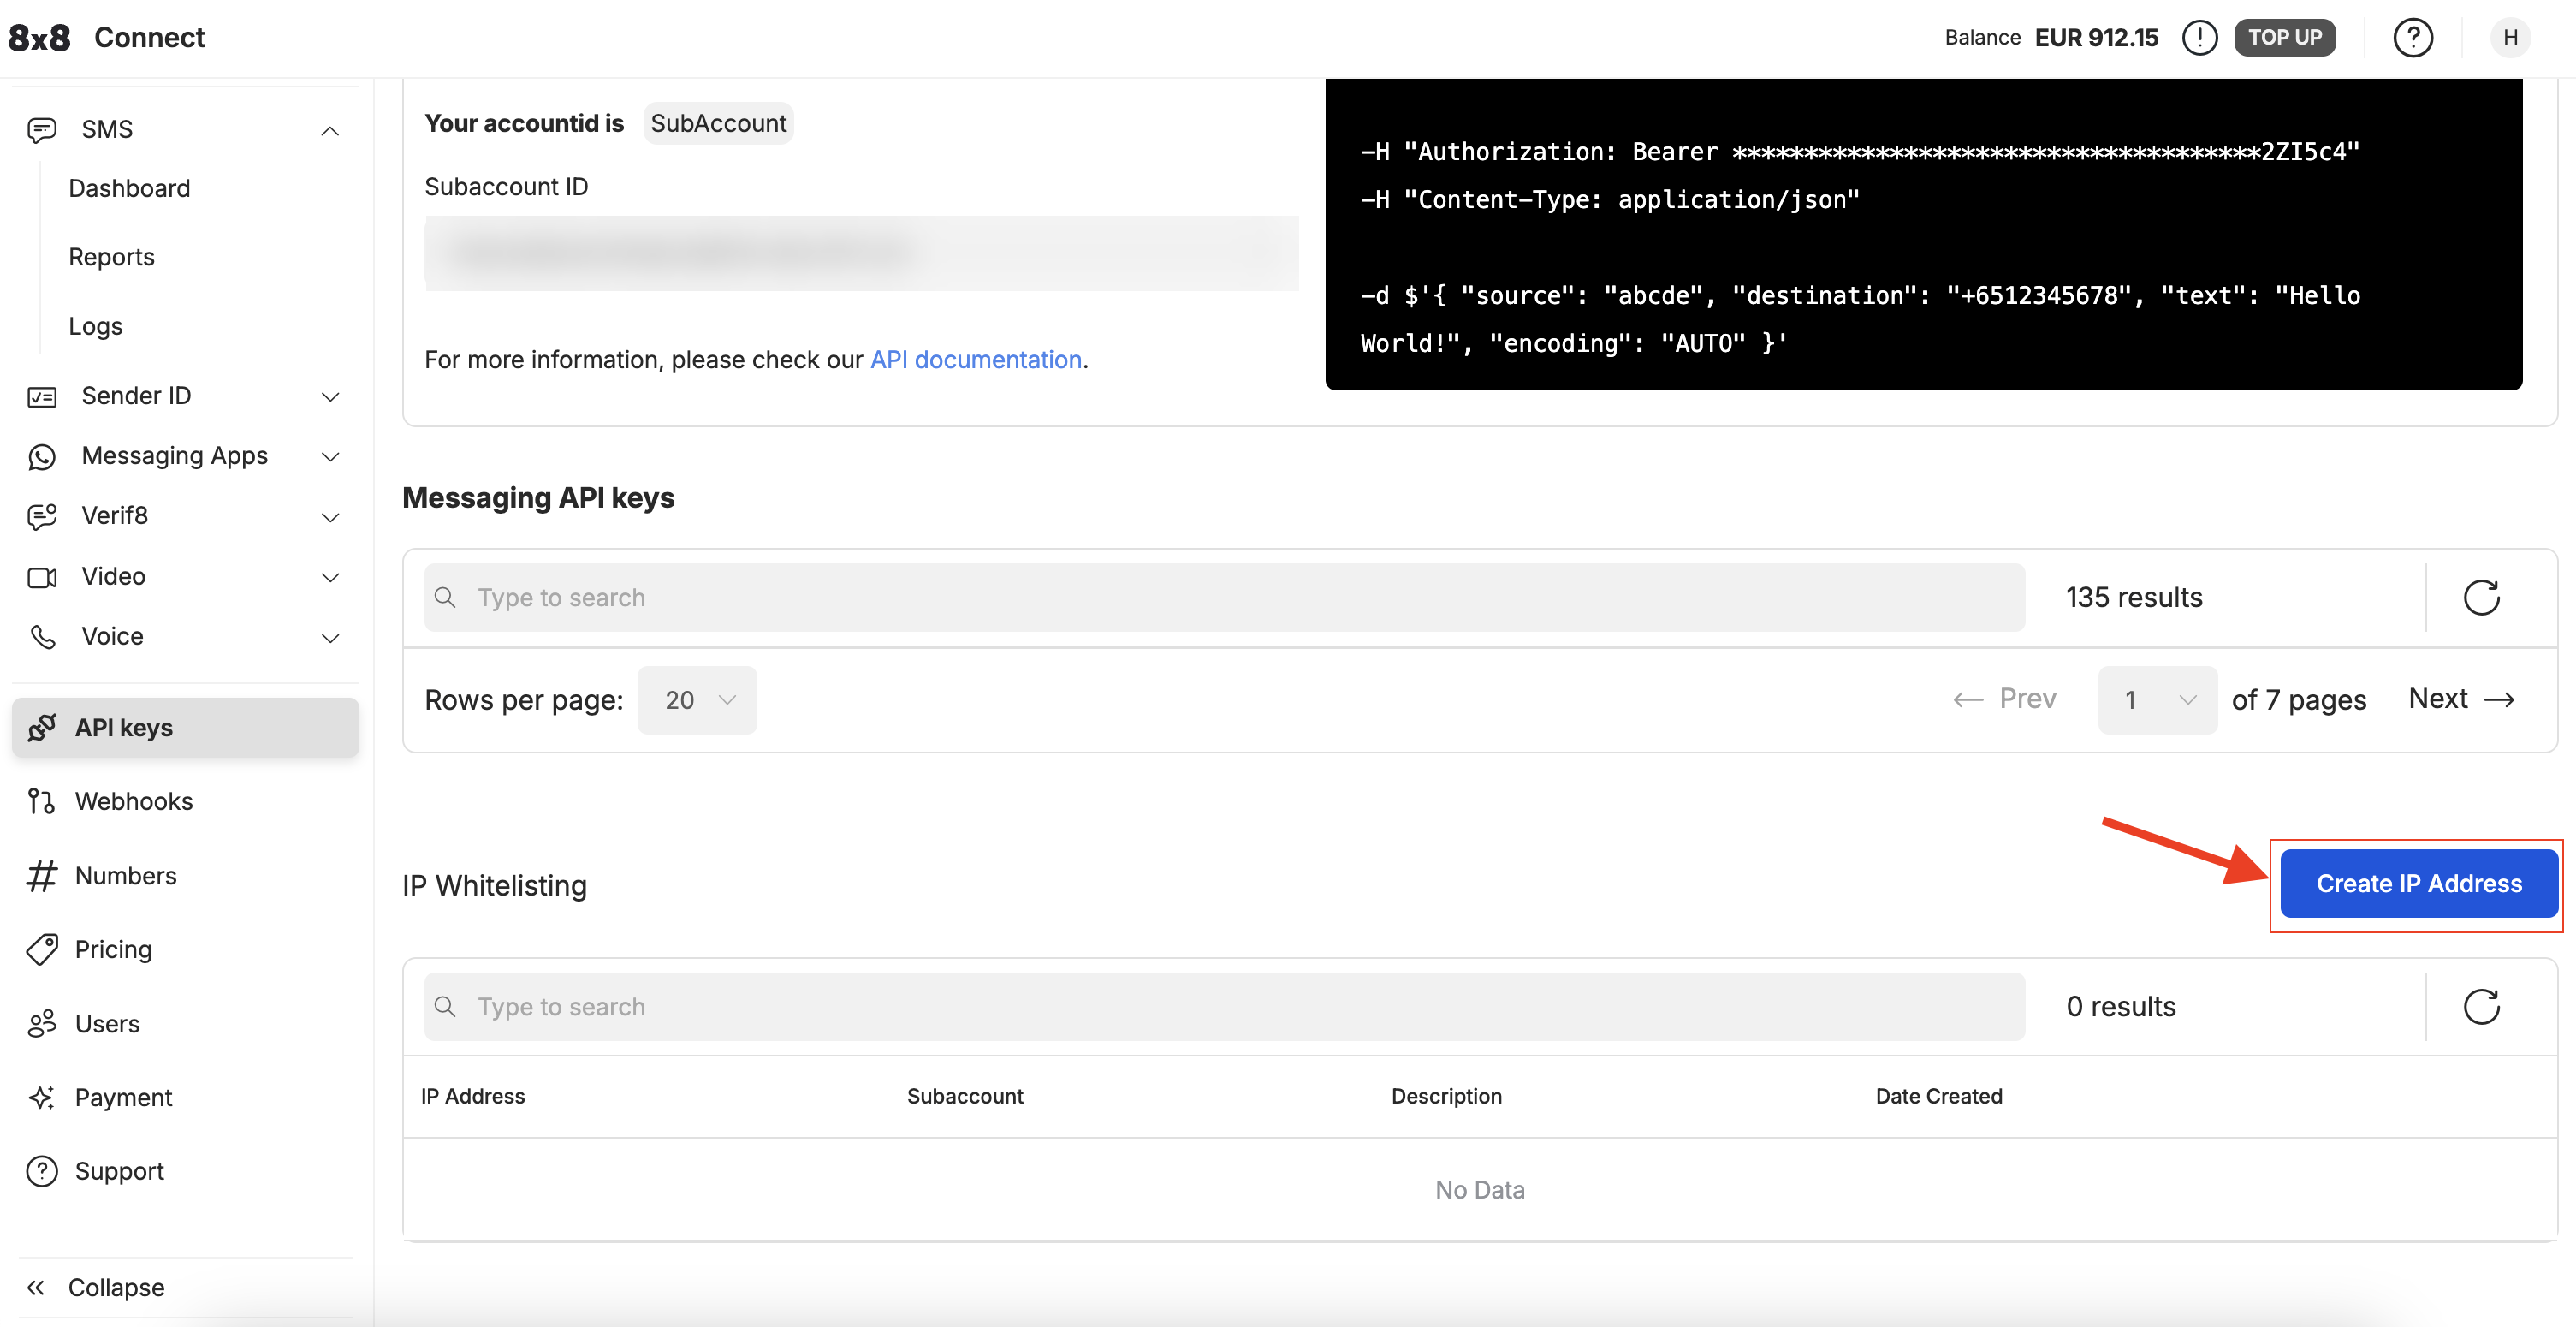Screen dimensions: 2576x1327
Task: Collapse the SMS menu section
Action: click(x=329, y=130)
